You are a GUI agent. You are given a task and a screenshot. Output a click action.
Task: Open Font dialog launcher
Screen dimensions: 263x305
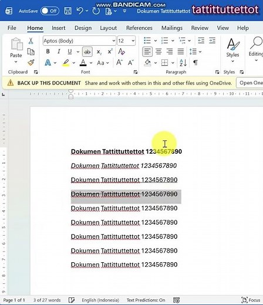pos(136,72)
